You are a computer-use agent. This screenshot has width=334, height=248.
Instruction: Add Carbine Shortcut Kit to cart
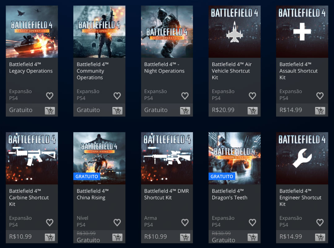50,237
